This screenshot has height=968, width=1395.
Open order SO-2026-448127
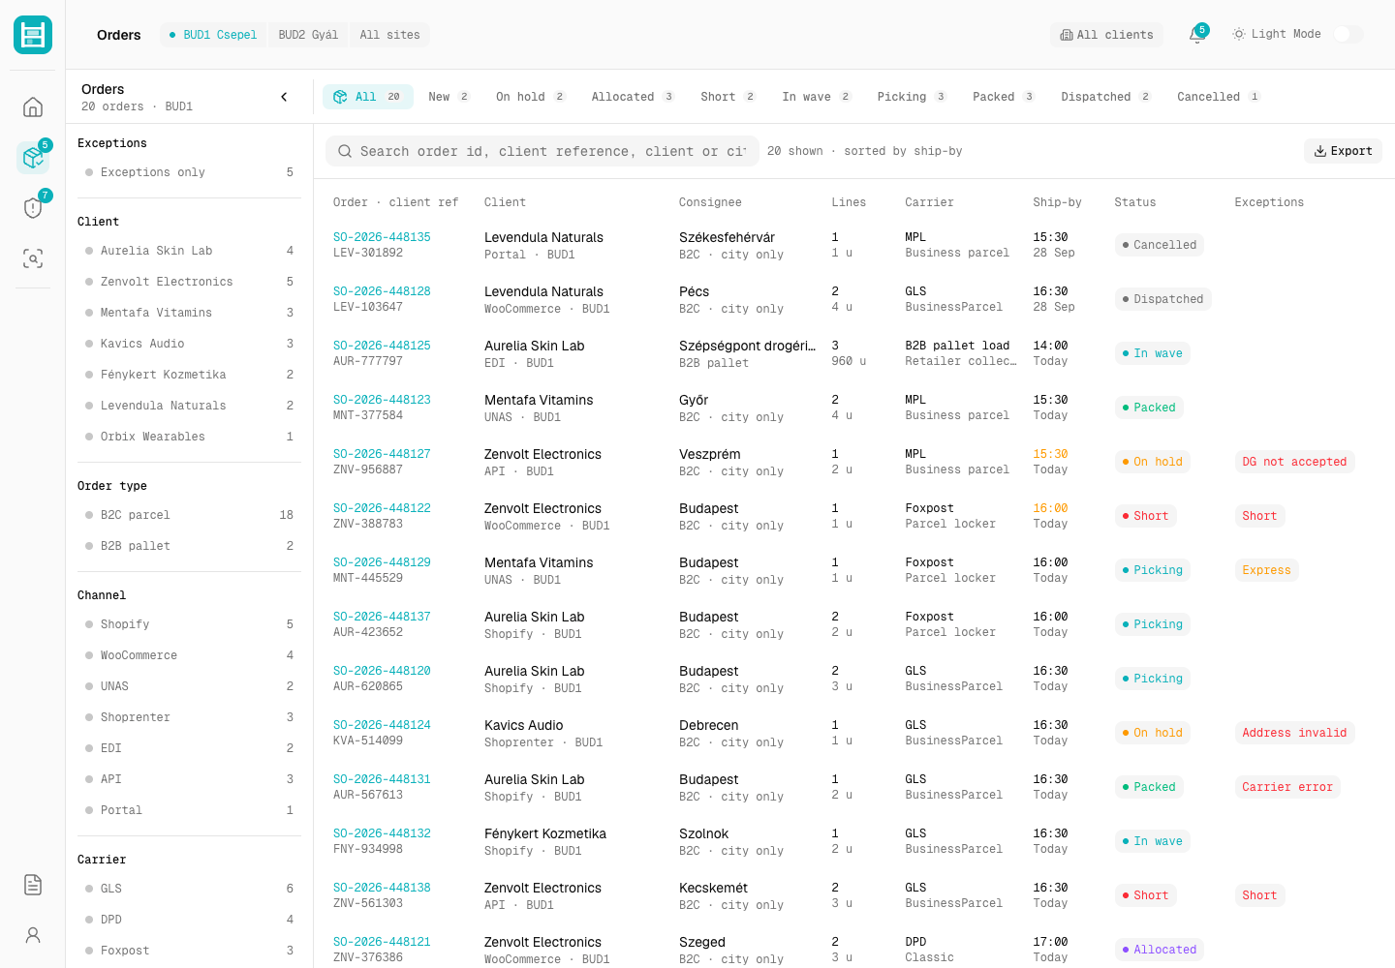coord(382,454)
